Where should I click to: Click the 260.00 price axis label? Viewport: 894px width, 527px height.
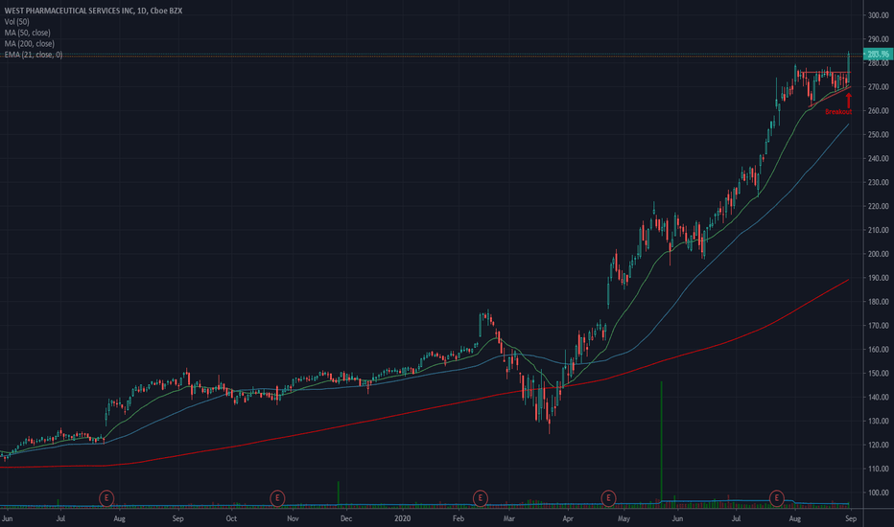click(x=879, y=111)
